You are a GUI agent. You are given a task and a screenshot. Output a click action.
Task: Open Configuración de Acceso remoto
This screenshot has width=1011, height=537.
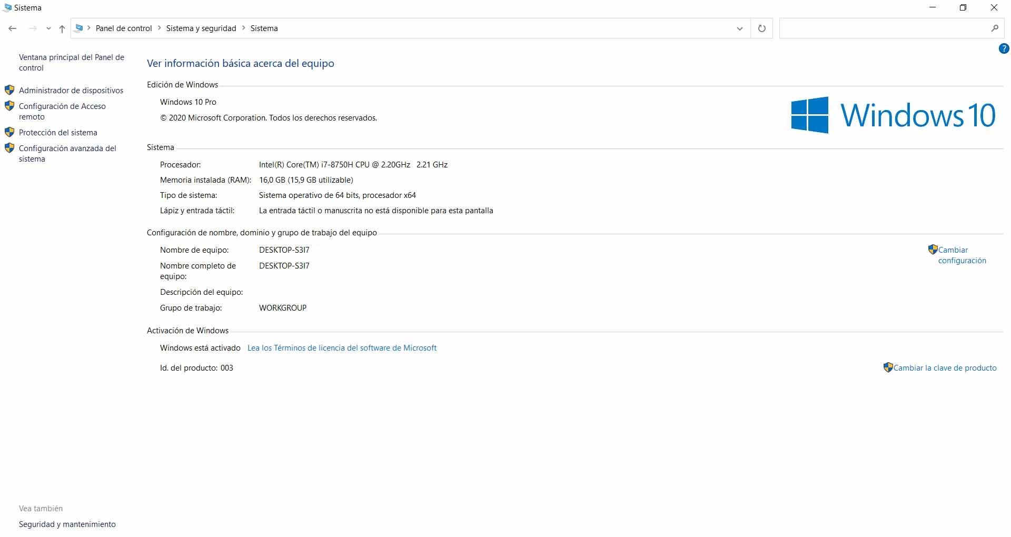pos(62,112)
